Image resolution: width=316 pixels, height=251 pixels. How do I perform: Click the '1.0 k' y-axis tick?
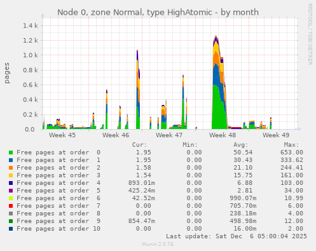31,55
